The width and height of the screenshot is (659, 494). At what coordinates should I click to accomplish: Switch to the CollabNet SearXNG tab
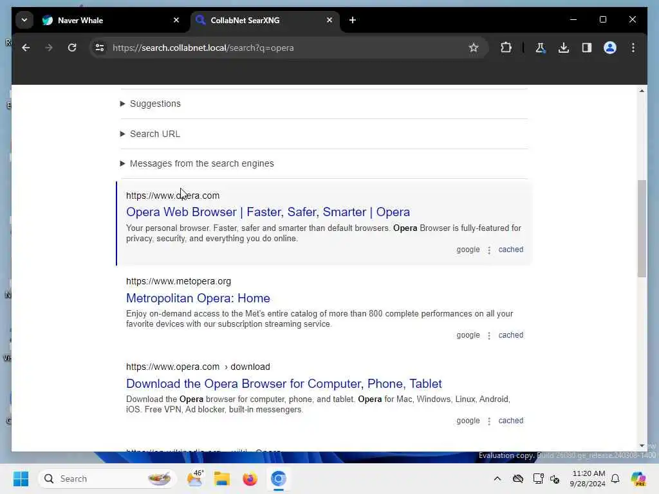265,20
